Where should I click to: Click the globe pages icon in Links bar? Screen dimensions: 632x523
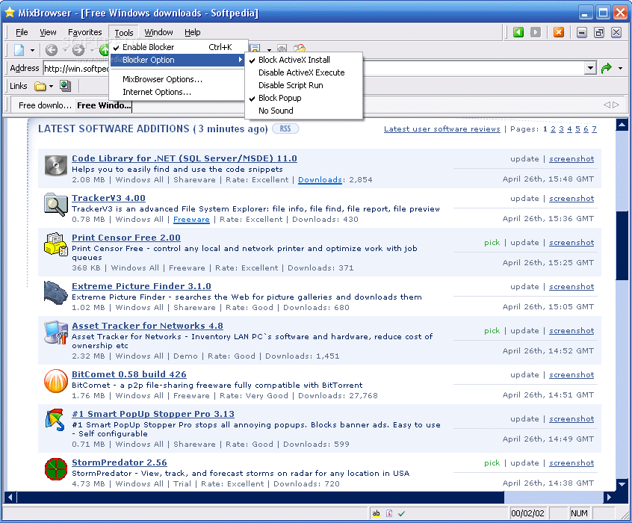pos(65,85)
